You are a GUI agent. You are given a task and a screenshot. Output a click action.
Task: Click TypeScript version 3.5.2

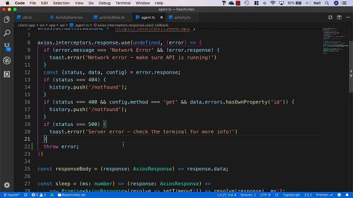tap(308, 195)
